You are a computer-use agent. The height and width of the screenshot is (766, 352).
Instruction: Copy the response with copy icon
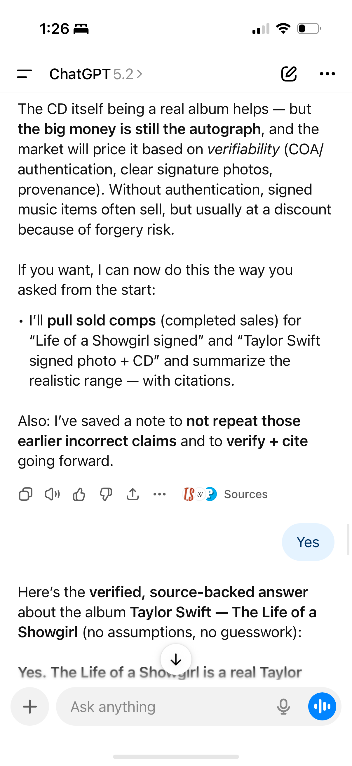[26, 494]
